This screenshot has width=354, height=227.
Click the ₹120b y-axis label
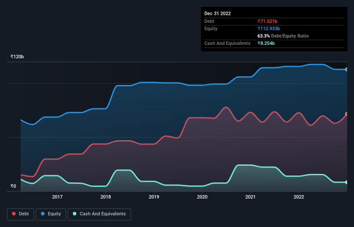(x=17, y=57)
